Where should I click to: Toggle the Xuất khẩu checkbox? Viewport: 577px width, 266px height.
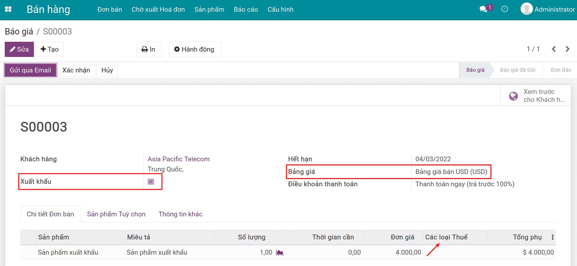click(151, 182)
